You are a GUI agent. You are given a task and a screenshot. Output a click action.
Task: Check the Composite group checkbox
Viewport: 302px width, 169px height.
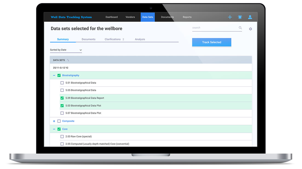(x=59, y=121)
